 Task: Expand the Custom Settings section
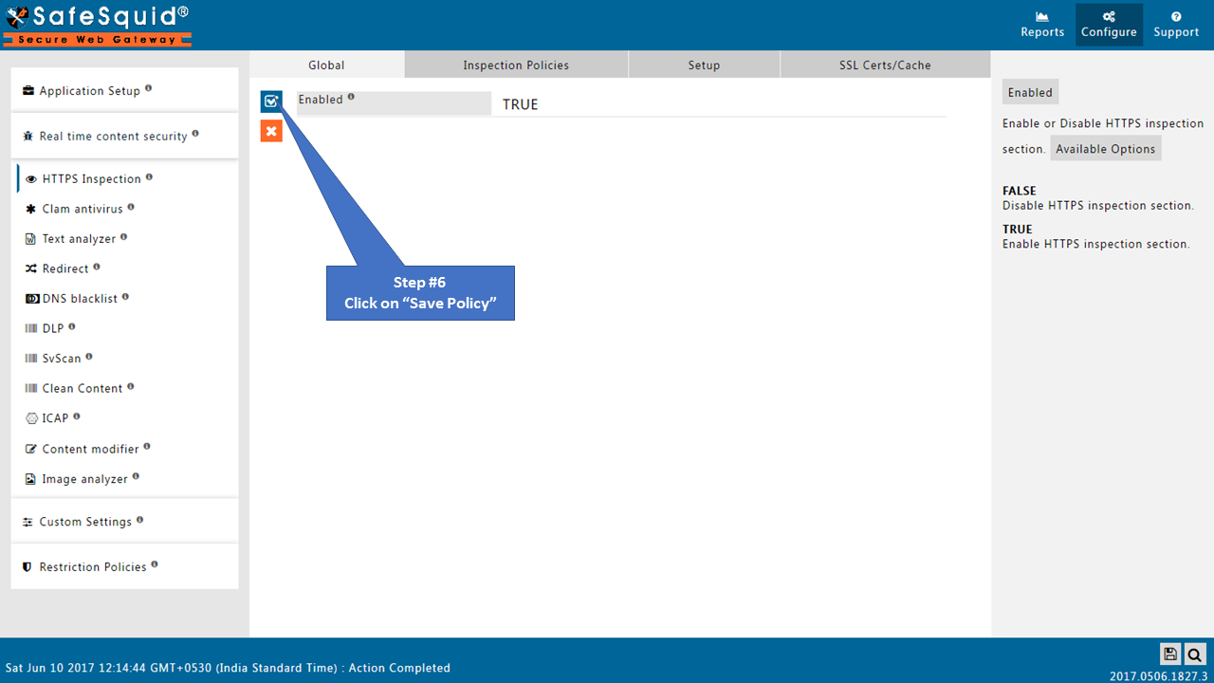[85, 522]
